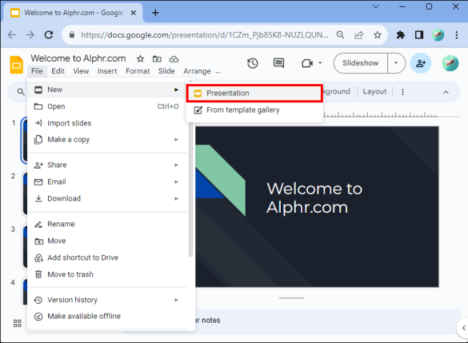Screen dimensions: 468x343
Task: Open the grid view icon at bottom left
Action: click(18, 323)
